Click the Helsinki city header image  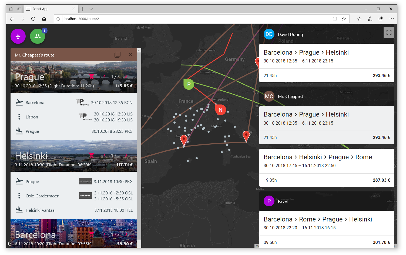click(74, 156)
